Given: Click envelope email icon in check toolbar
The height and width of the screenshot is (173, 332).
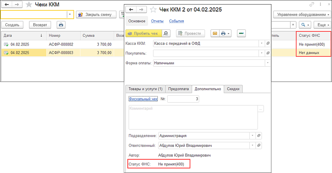Looking at the screenshot, I should tap(215, 34).
